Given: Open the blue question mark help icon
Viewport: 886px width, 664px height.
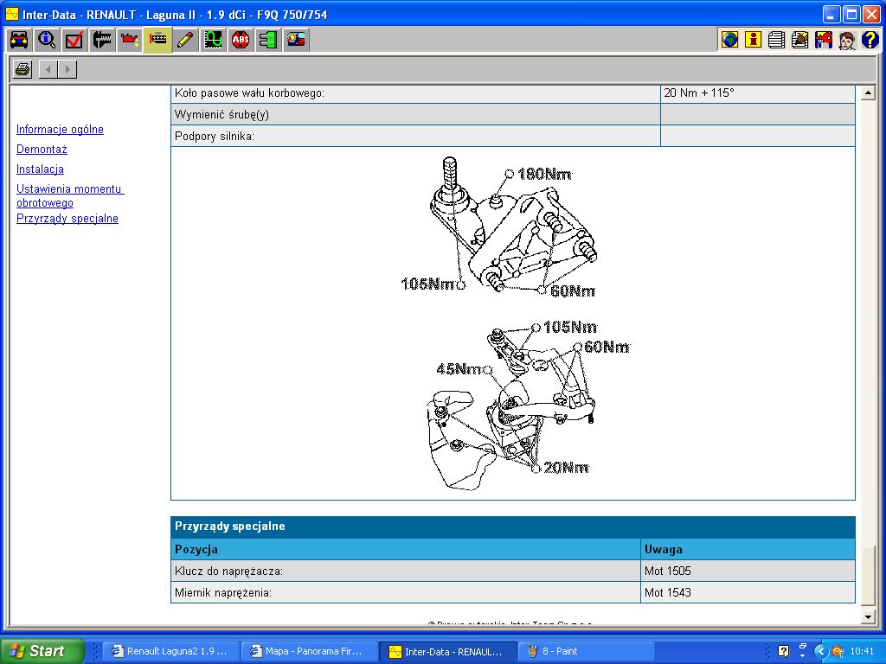Looking at the screenshot, I should pos(870,40).
